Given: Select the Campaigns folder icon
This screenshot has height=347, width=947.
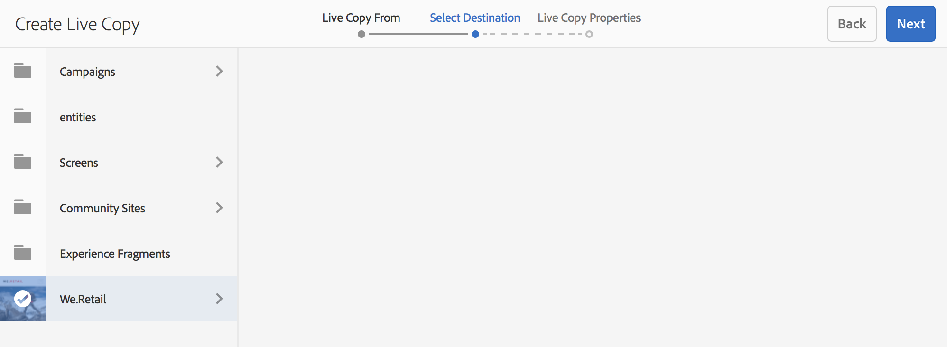Looking at the screenshot, I should coord(23,71).
